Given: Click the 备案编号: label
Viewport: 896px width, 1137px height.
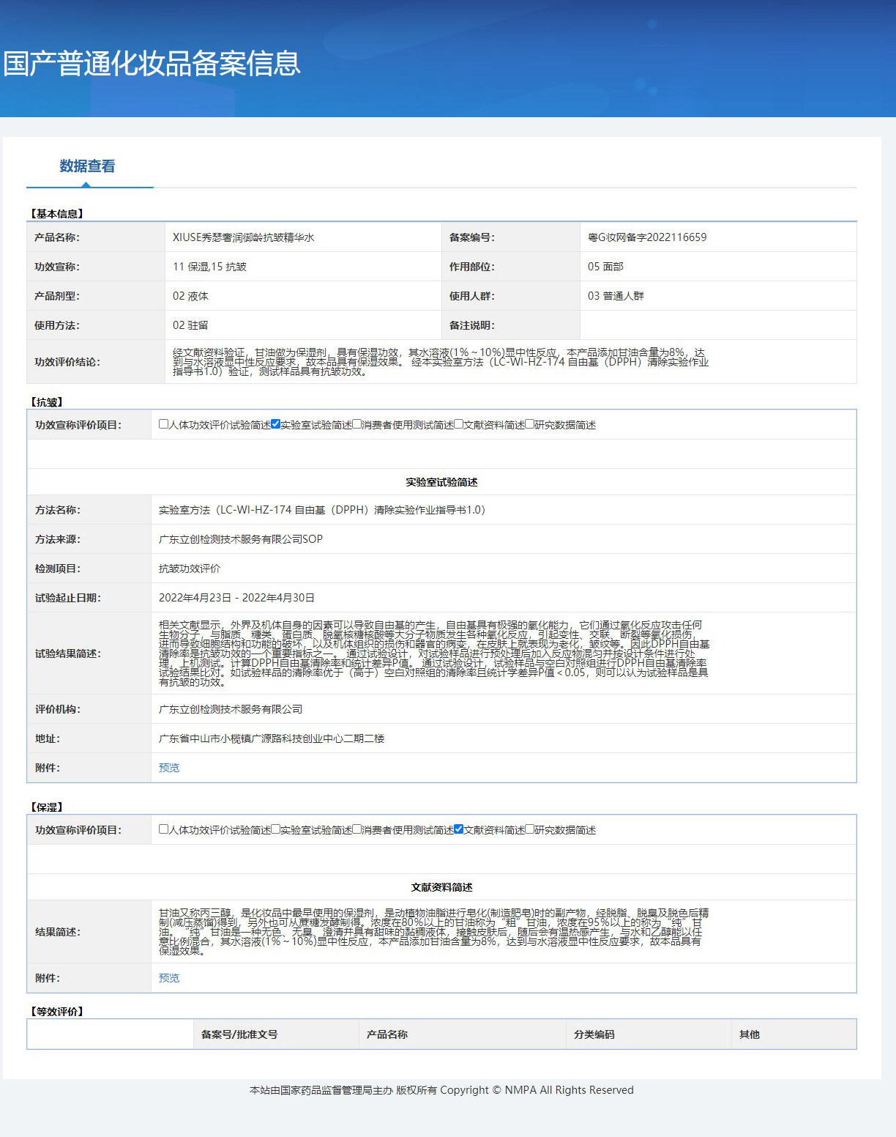Looking at the screenshot, I should [x=472, y=237].
